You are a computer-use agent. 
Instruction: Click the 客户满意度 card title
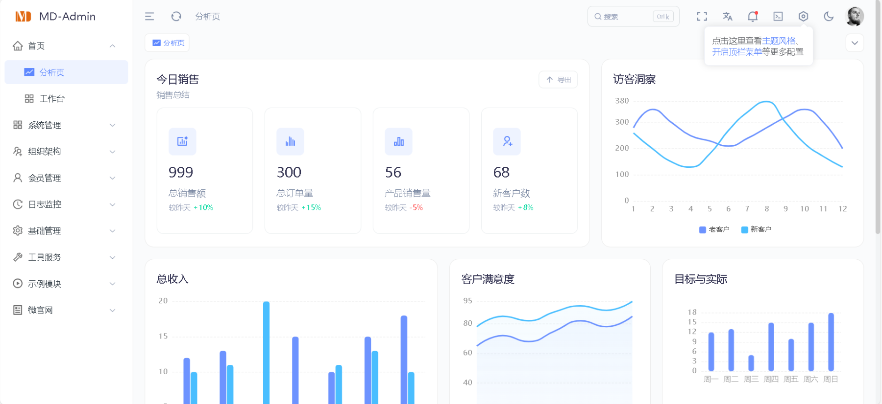click(488, 279)
